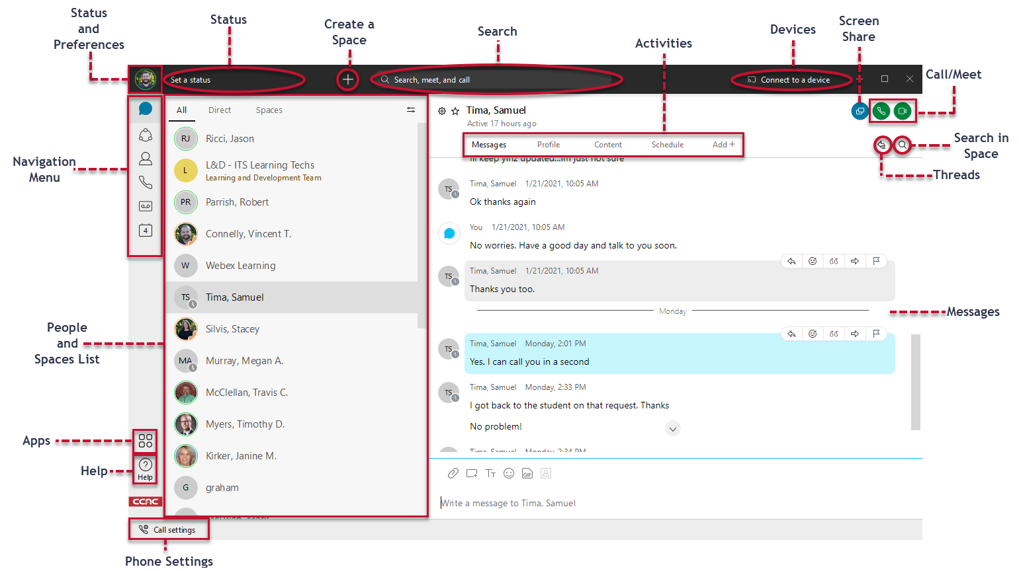Expand the collapsed 'No problem!' message
This screenshot has height=571, width=1019.
click(673, 428)
